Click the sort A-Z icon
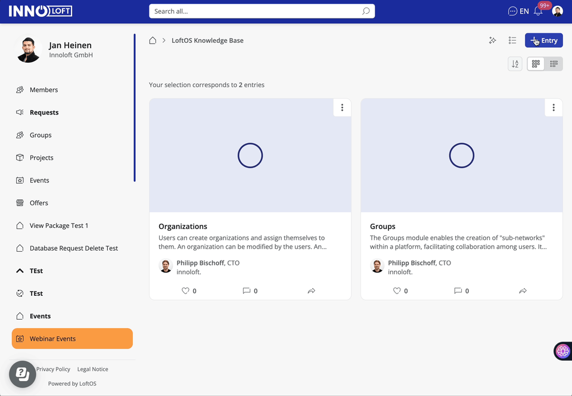 pyautogui.click(x=515, y=64)
